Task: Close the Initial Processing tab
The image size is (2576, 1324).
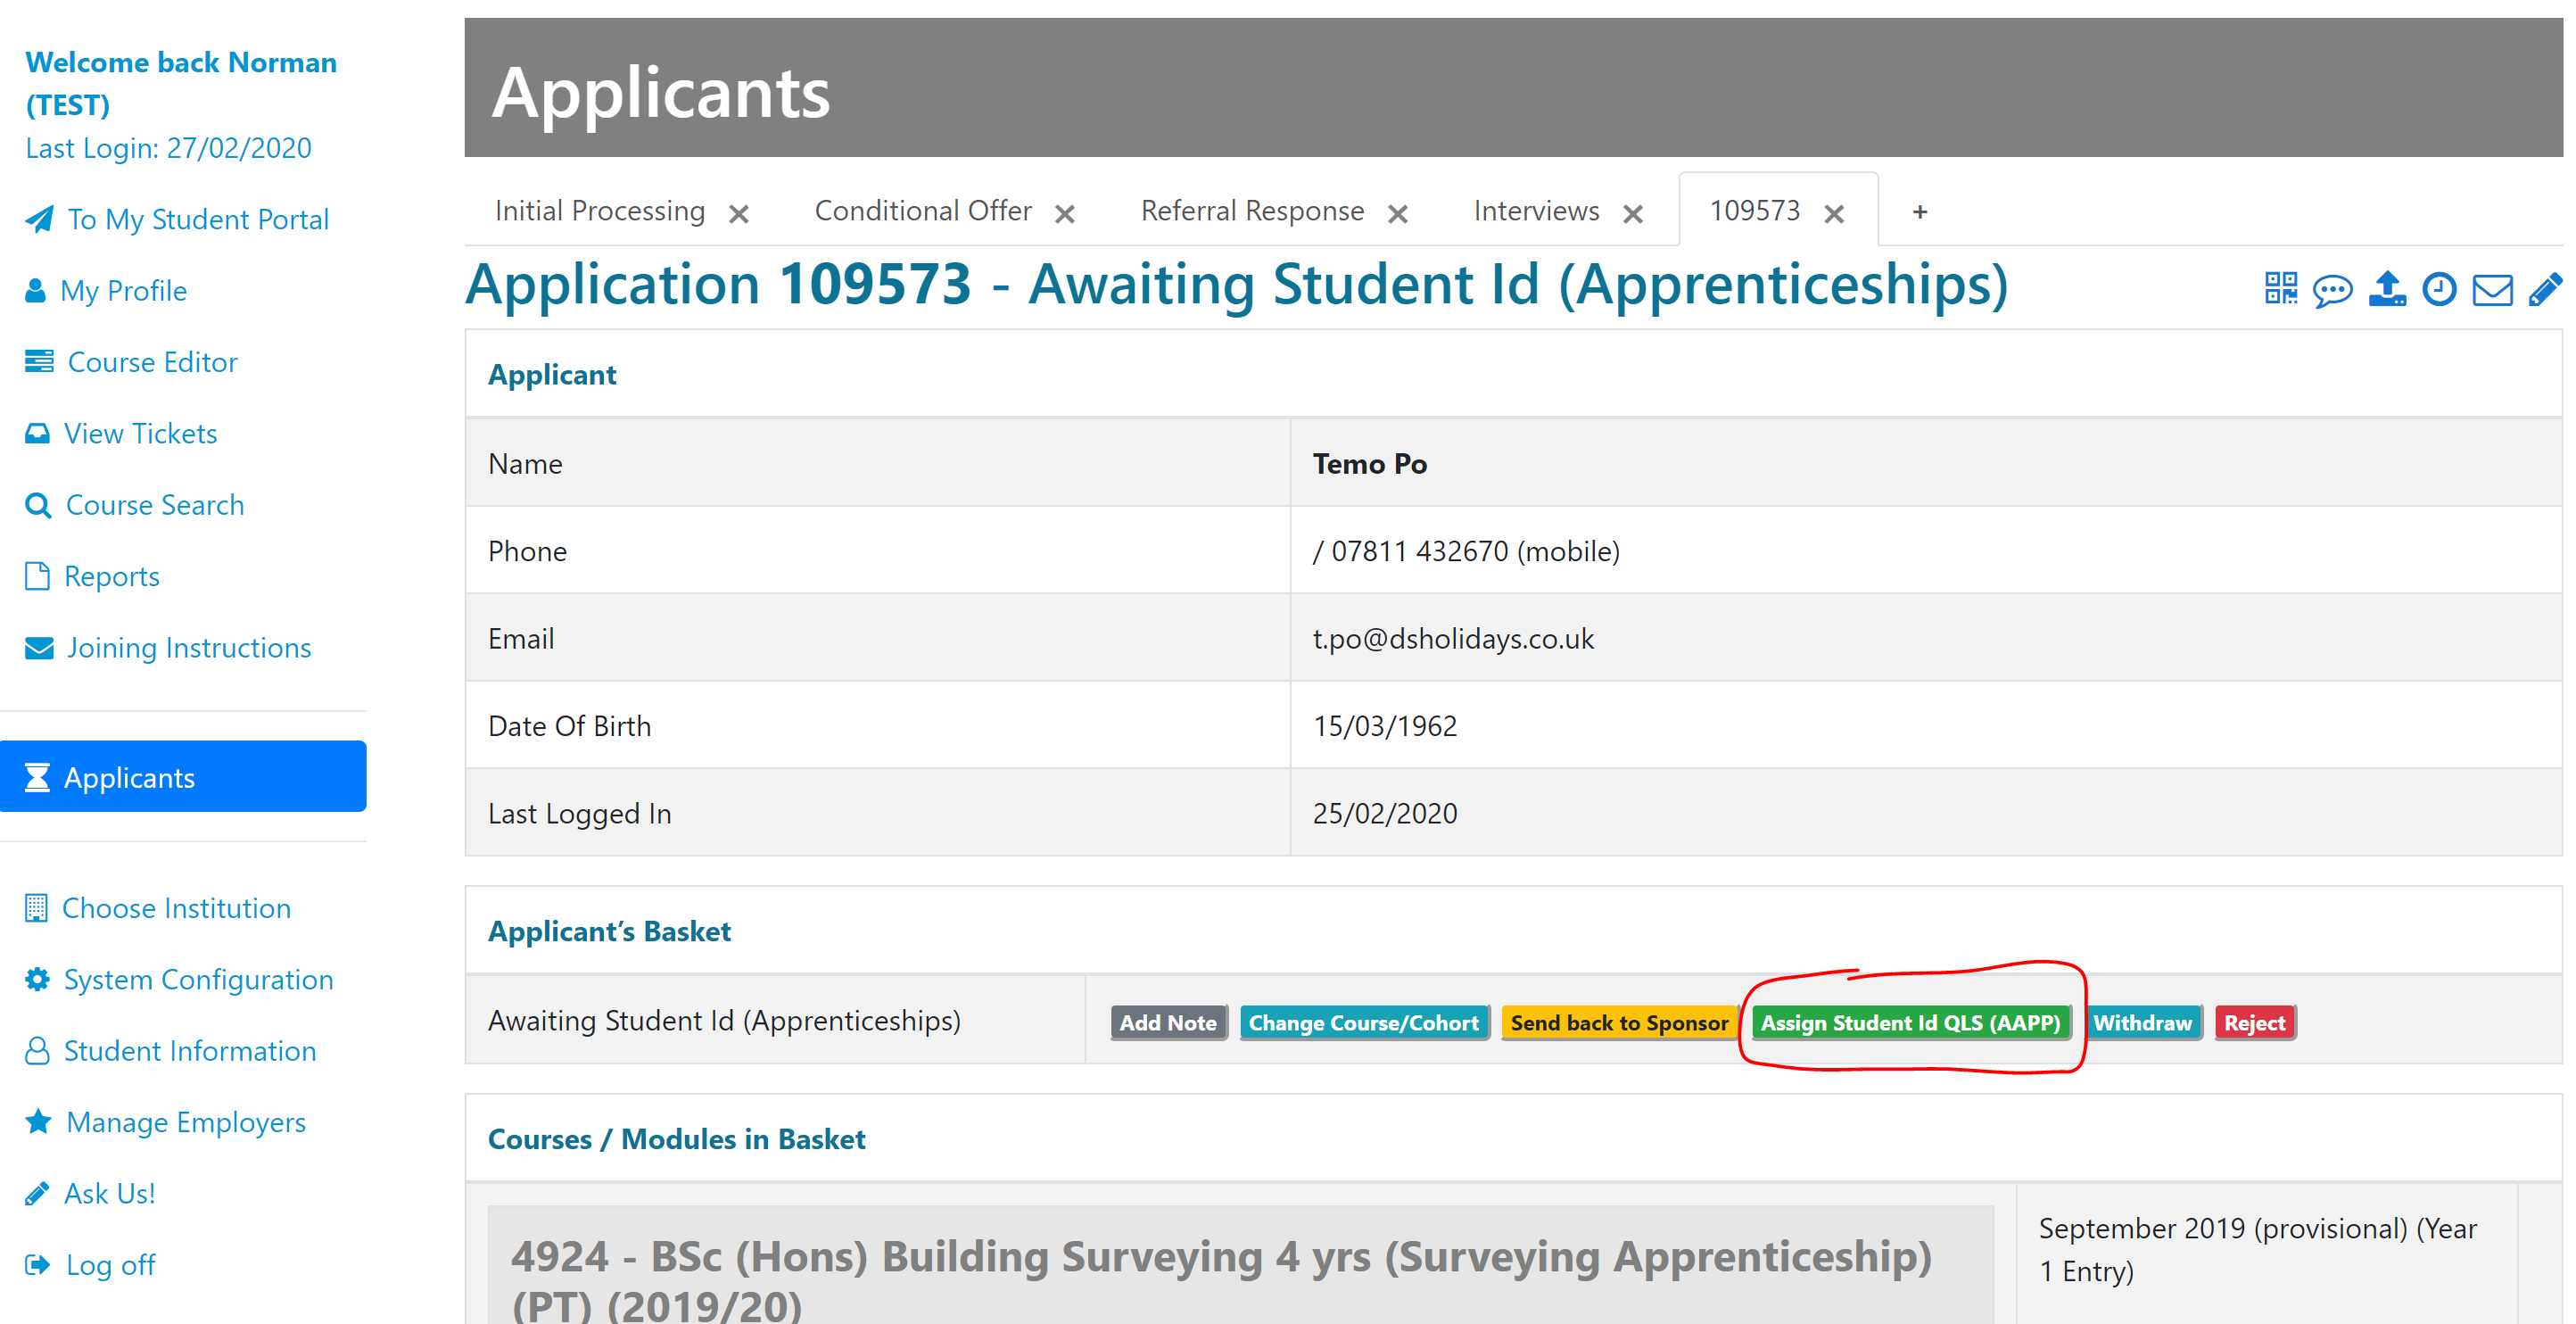Action: [x=740, y=212]
